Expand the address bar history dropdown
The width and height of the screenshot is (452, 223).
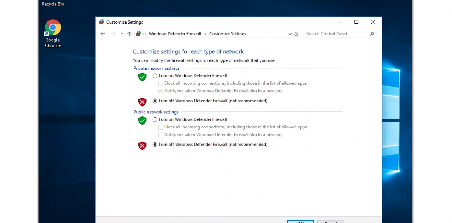tap(290, 34)
